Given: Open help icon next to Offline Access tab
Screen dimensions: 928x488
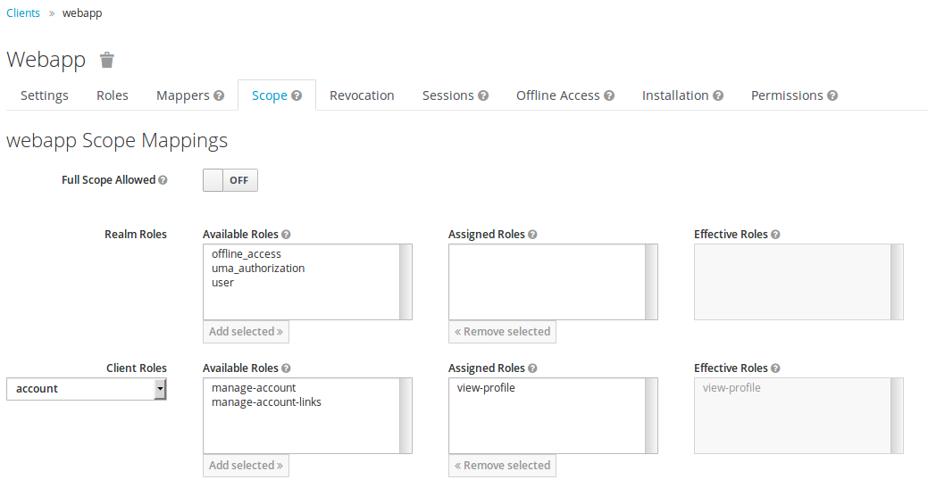Looking at the screenshot, I should pyautogui.click(x=609, y=95).
